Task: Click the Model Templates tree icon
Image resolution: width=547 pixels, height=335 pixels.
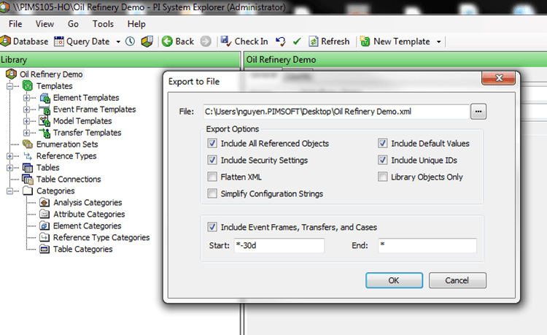Action: [44, 121]
